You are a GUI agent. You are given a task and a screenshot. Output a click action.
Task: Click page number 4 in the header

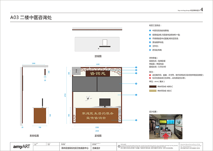(202, 10)
